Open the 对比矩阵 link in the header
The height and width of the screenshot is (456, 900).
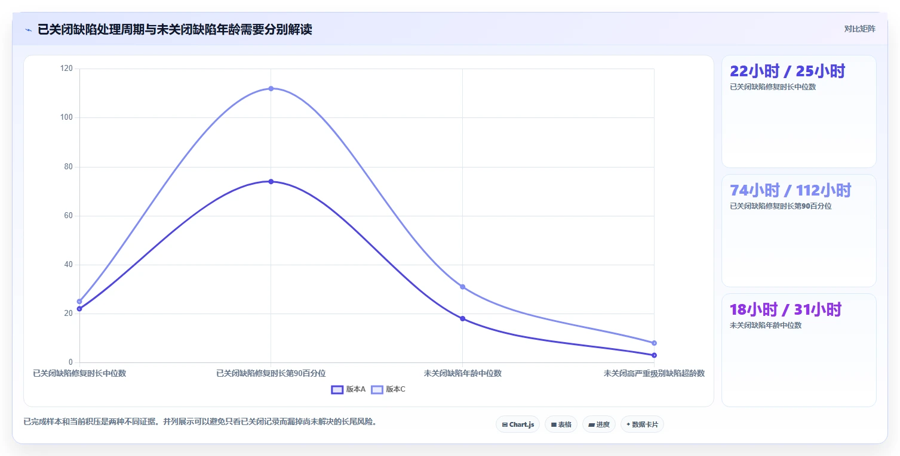pos(859,29)
